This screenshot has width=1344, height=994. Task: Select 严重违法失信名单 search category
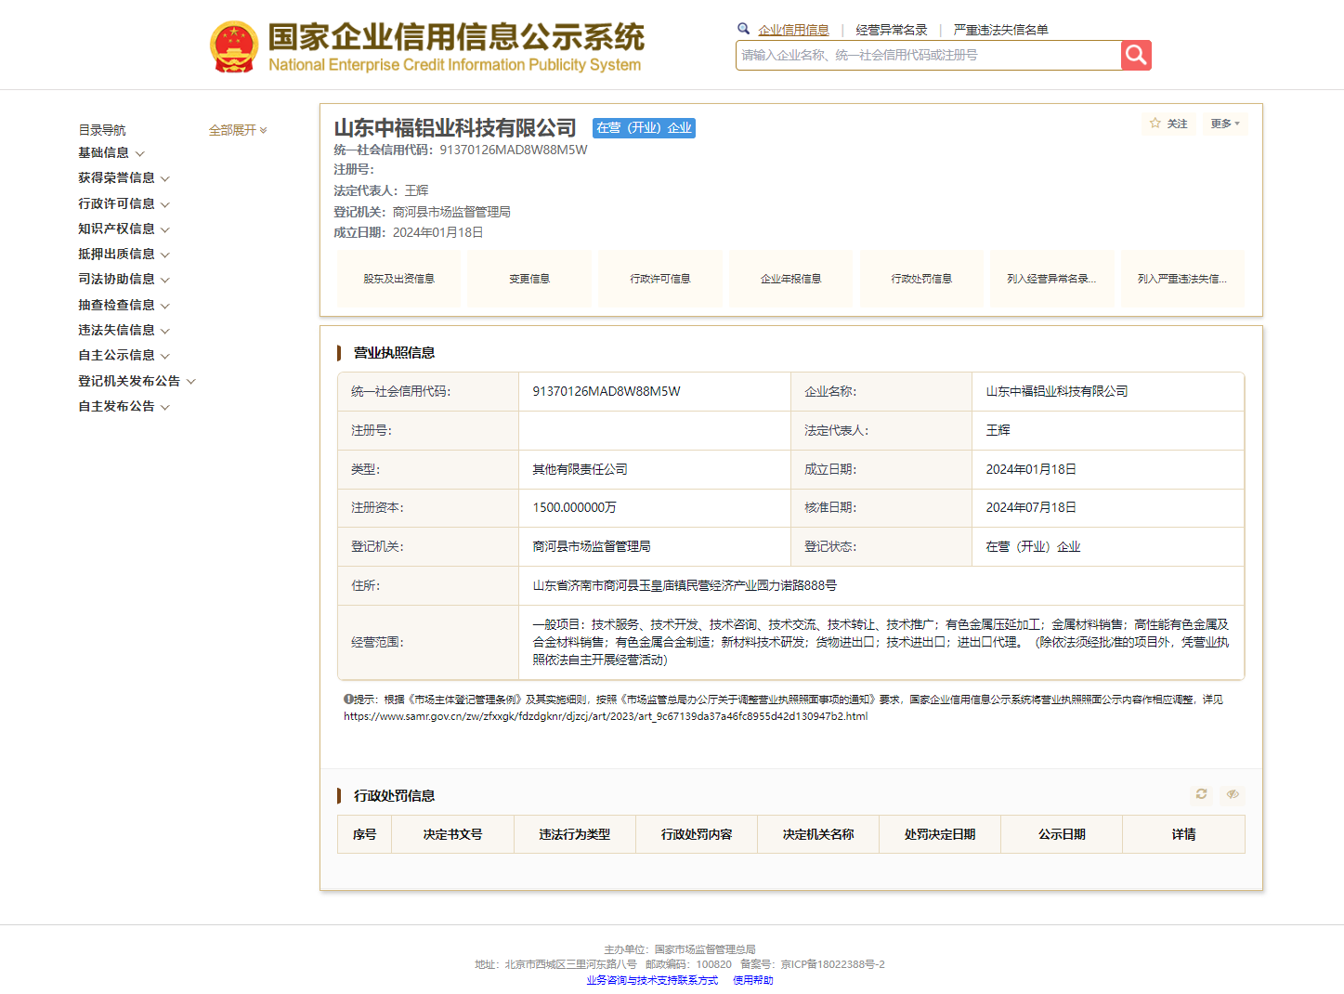1000,30
